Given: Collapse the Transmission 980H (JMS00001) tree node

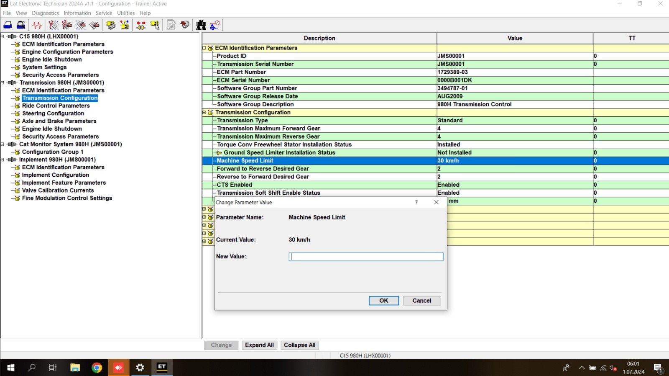Looking at the screenshot, I should pyautogui.click(x=3, y=82).
